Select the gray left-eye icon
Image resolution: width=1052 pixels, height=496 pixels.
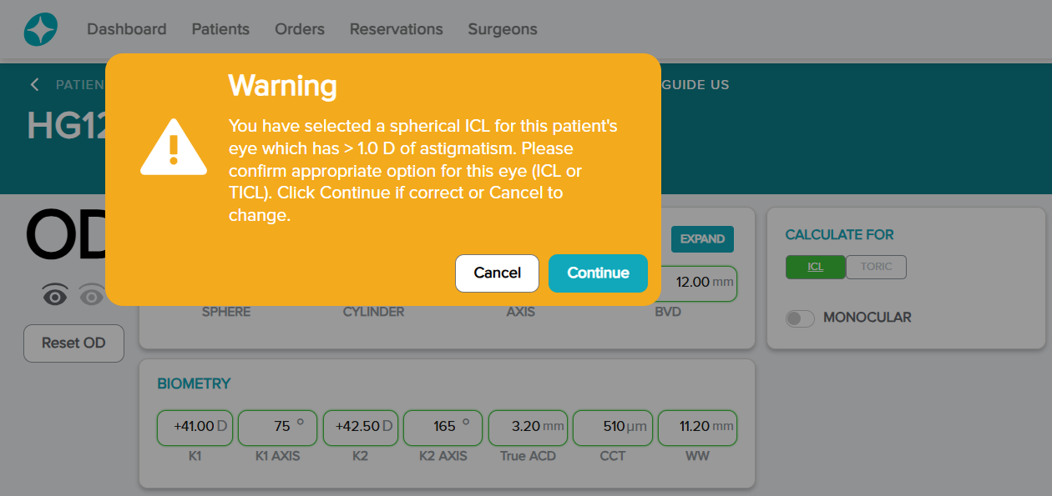click(x=91, y=294)
